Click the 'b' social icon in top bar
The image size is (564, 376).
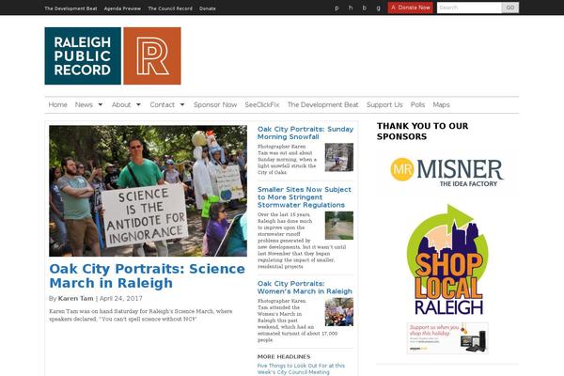click(365, 8)
